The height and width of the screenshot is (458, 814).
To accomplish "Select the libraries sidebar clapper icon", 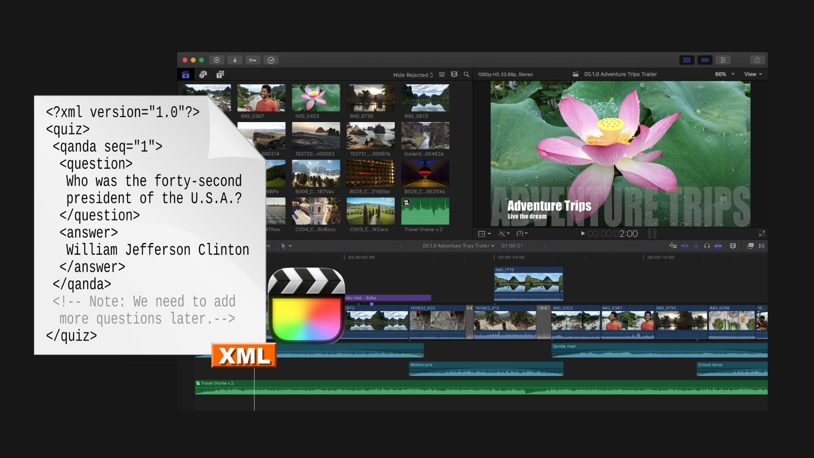I will [186, 74].
